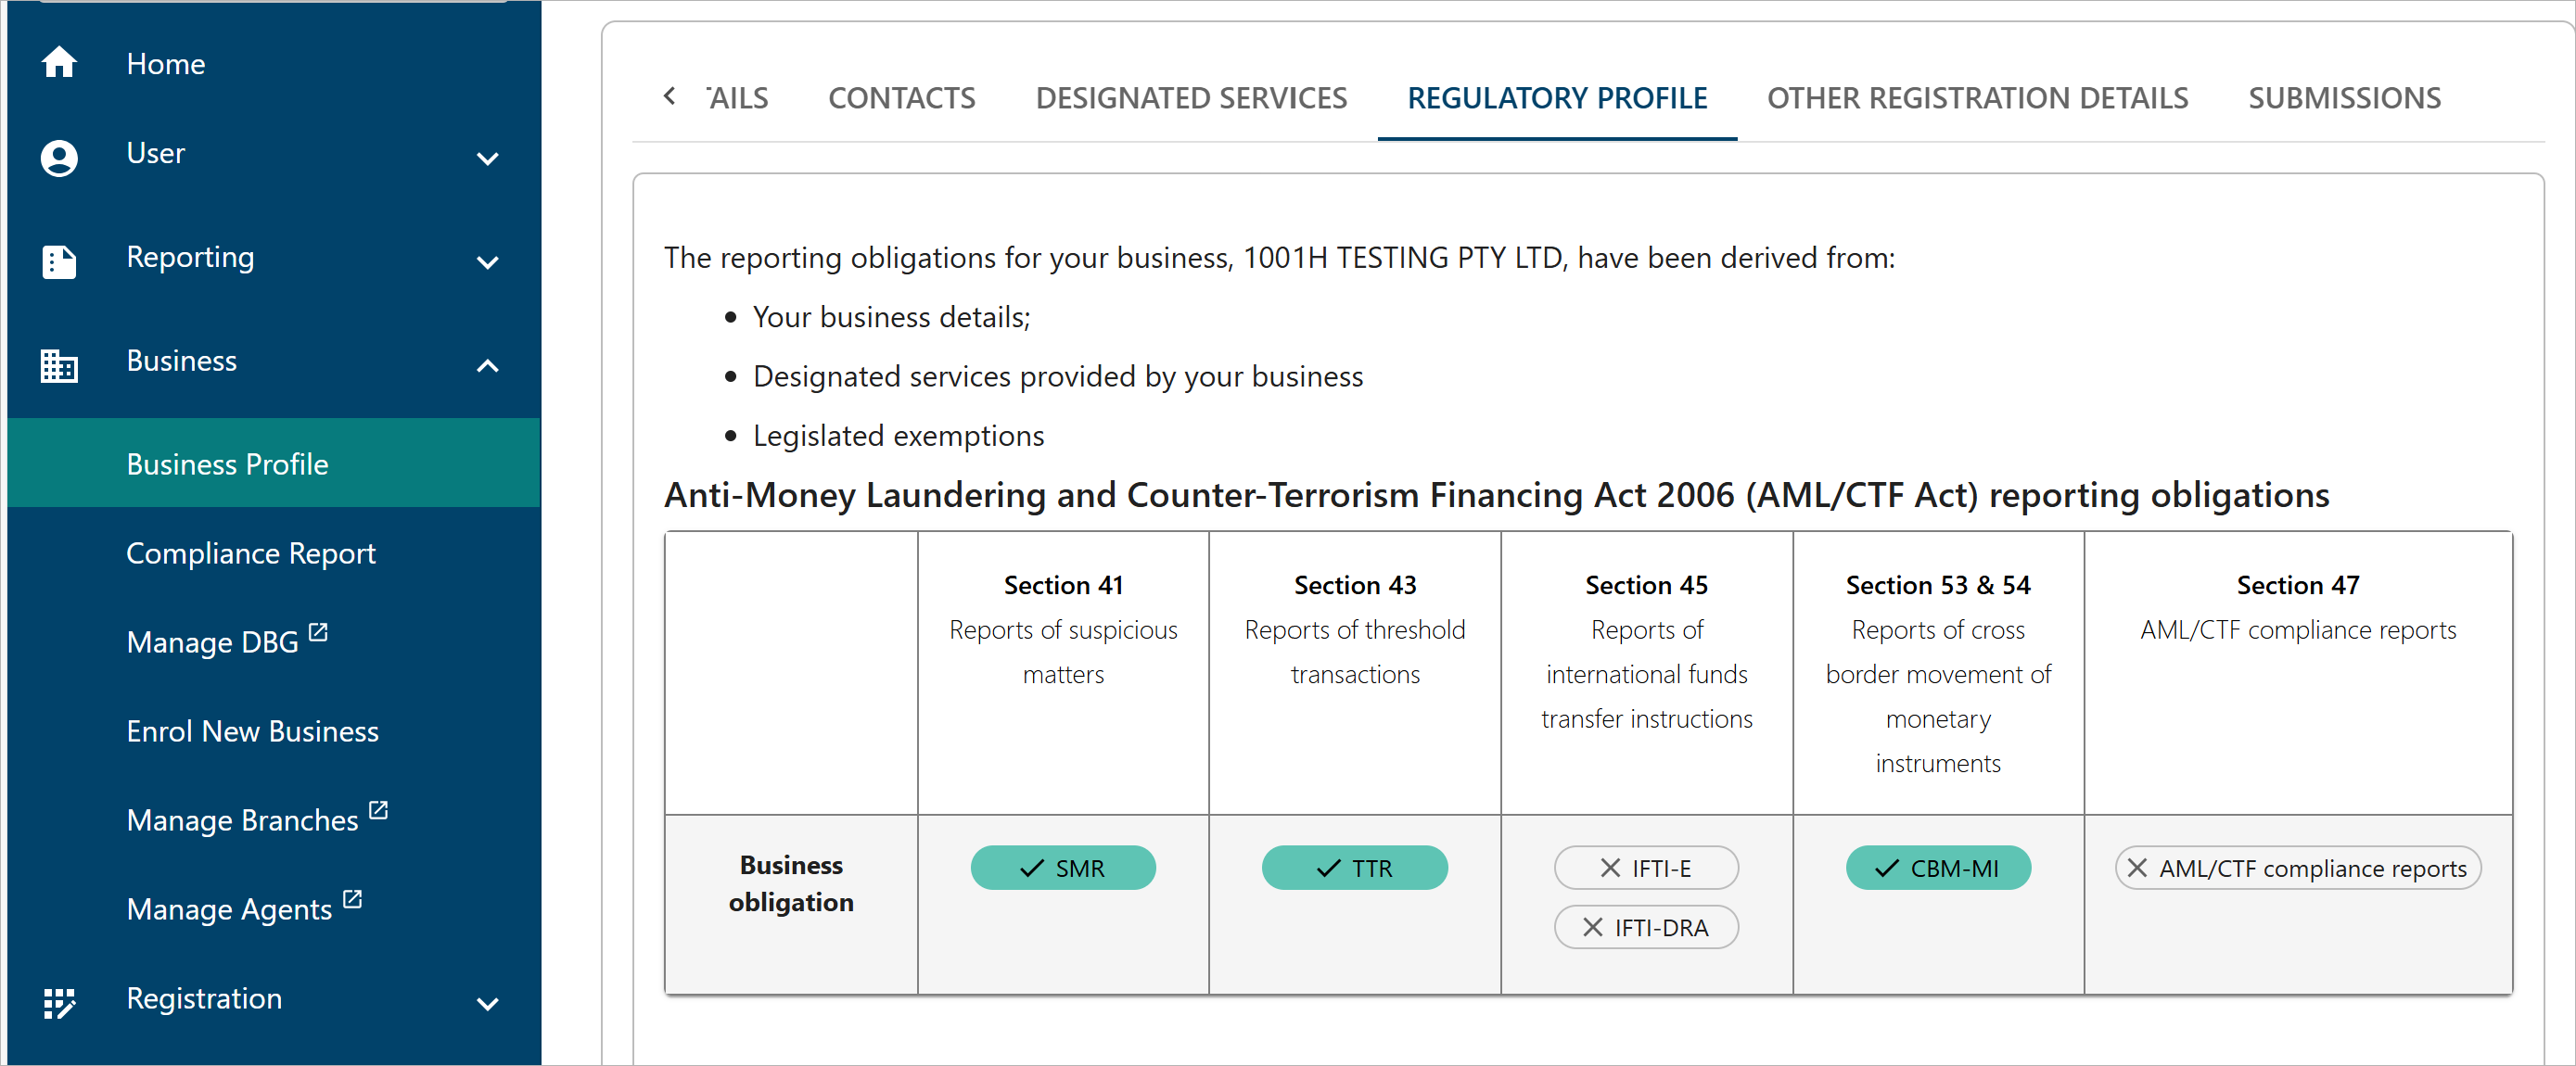2576x1066 pixels.
Task: Click the back chevron before the tab bar
Action: coord(669,97)
